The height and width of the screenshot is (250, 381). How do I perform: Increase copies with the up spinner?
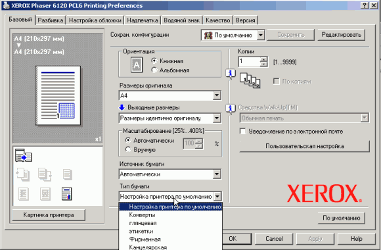click(x=263, y=59)
